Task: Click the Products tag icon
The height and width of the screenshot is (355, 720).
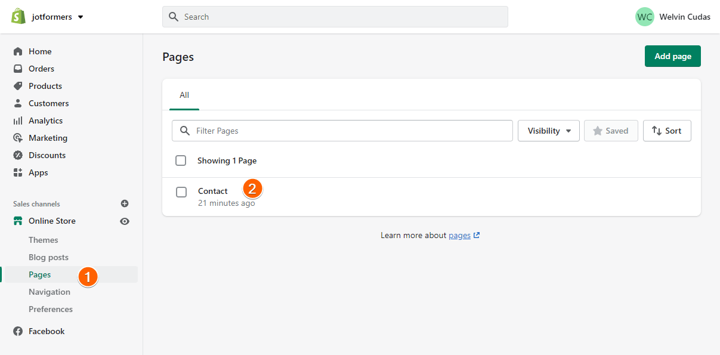Action: pos(18,86)
